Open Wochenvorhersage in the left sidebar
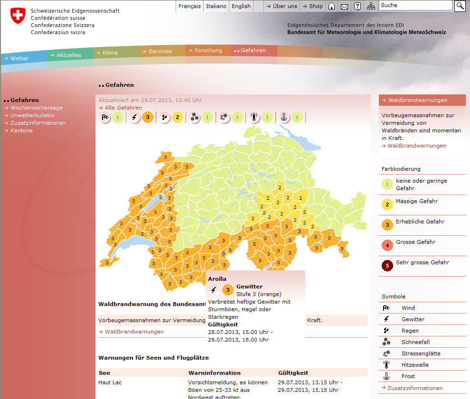Screen dimensions: 470x399 pyautogui.click(x=37, y=108)
